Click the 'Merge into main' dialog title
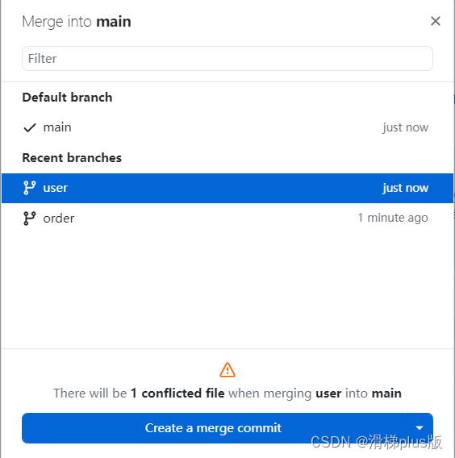 click(x=77, y=22)
